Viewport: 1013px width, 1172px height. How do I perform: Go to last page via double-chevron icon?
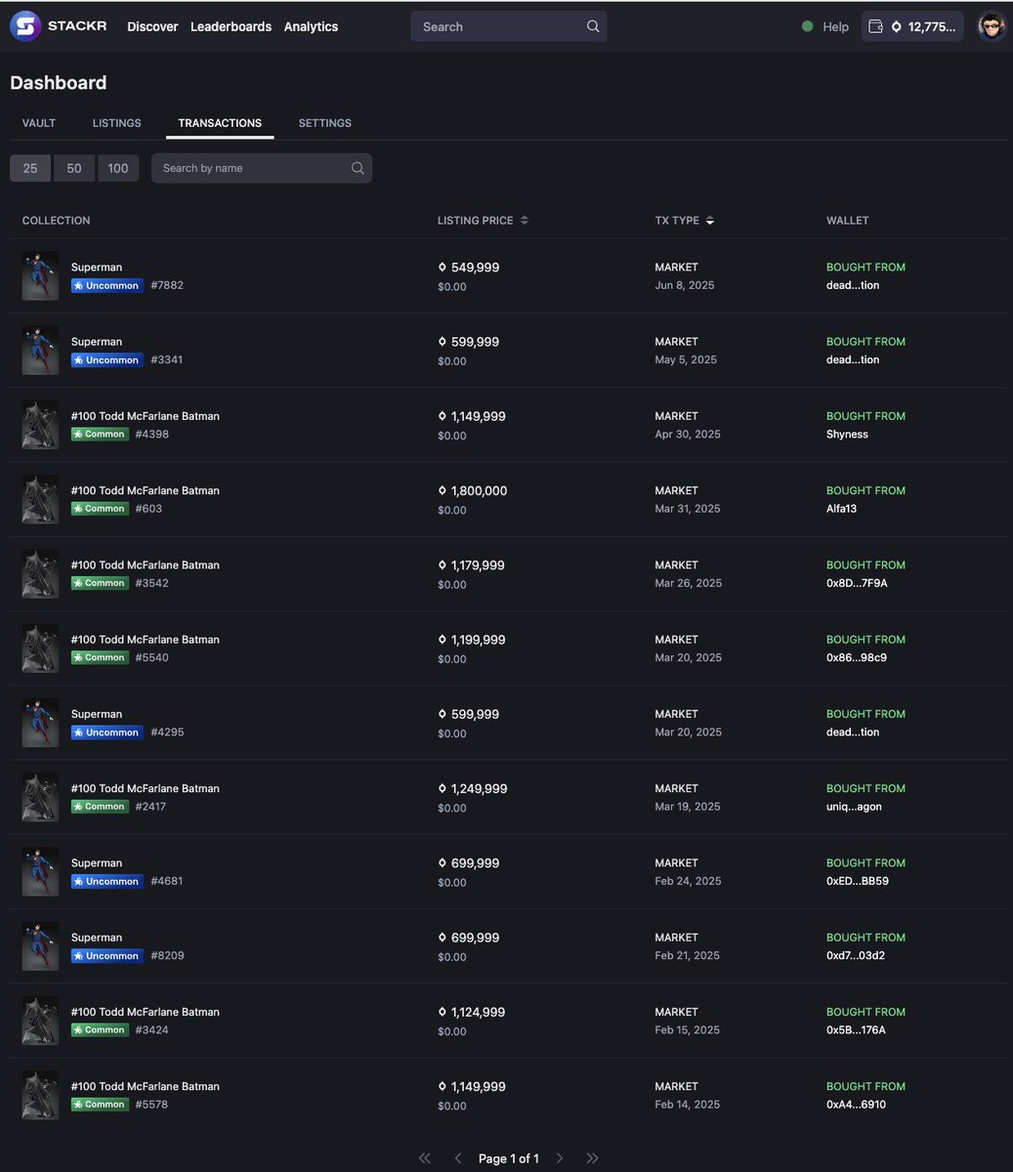pyautogui.click(x=592, y=1157)
